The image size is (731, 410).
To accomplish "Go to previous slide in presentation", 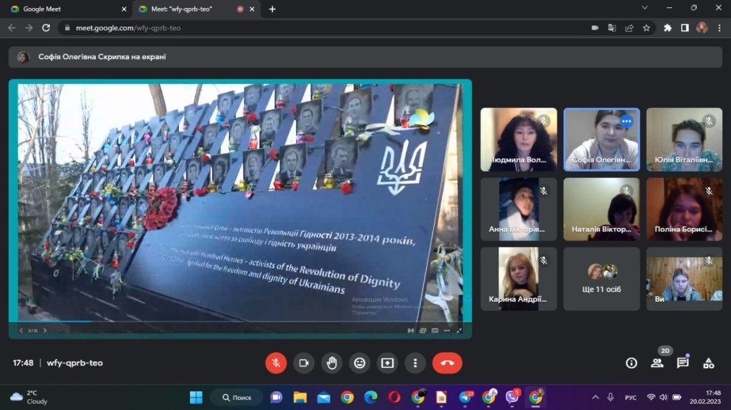I will point(21,330).
